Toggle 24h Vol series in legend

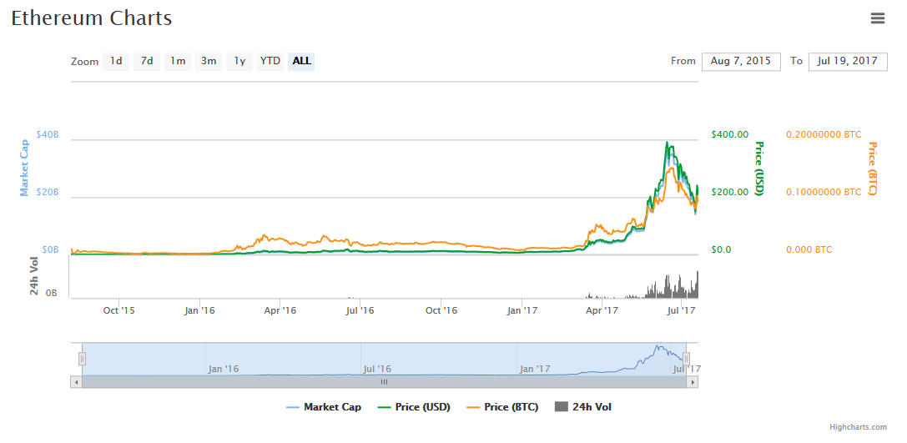[x=583, y=407]
